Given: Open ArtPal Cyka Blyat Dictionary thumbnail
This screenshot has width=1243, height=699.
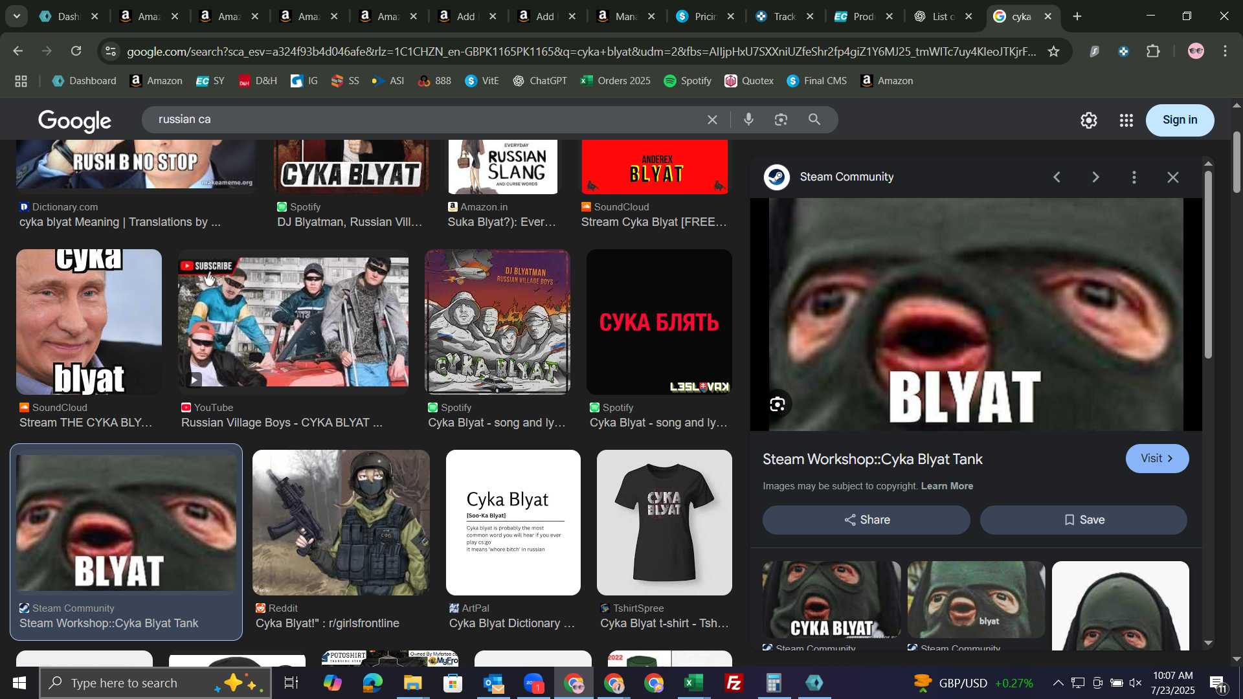Looking at the screenshot, I should coord(513,523).
